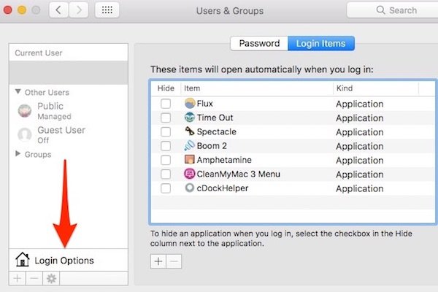
Task: Enable the Hide checkbox for Flux
Action: point(166,104)
